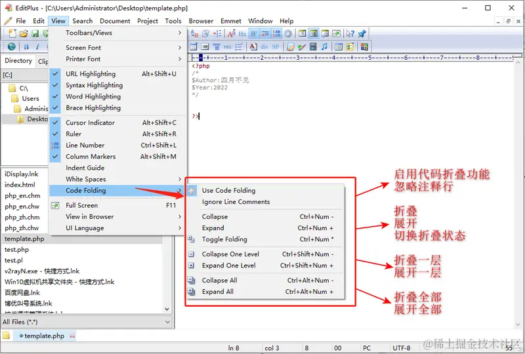Click the folder icon beside document tabs
The image size is (525, 354).
pos(7,335)
